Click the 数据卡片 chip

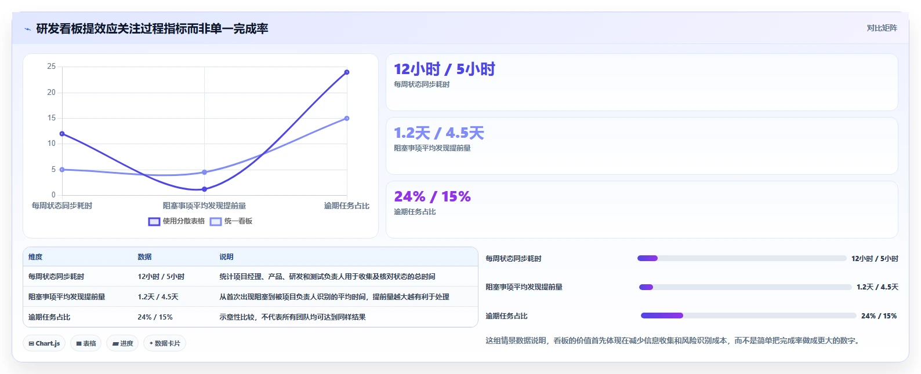pyautogui.click(x=165, y=343)
